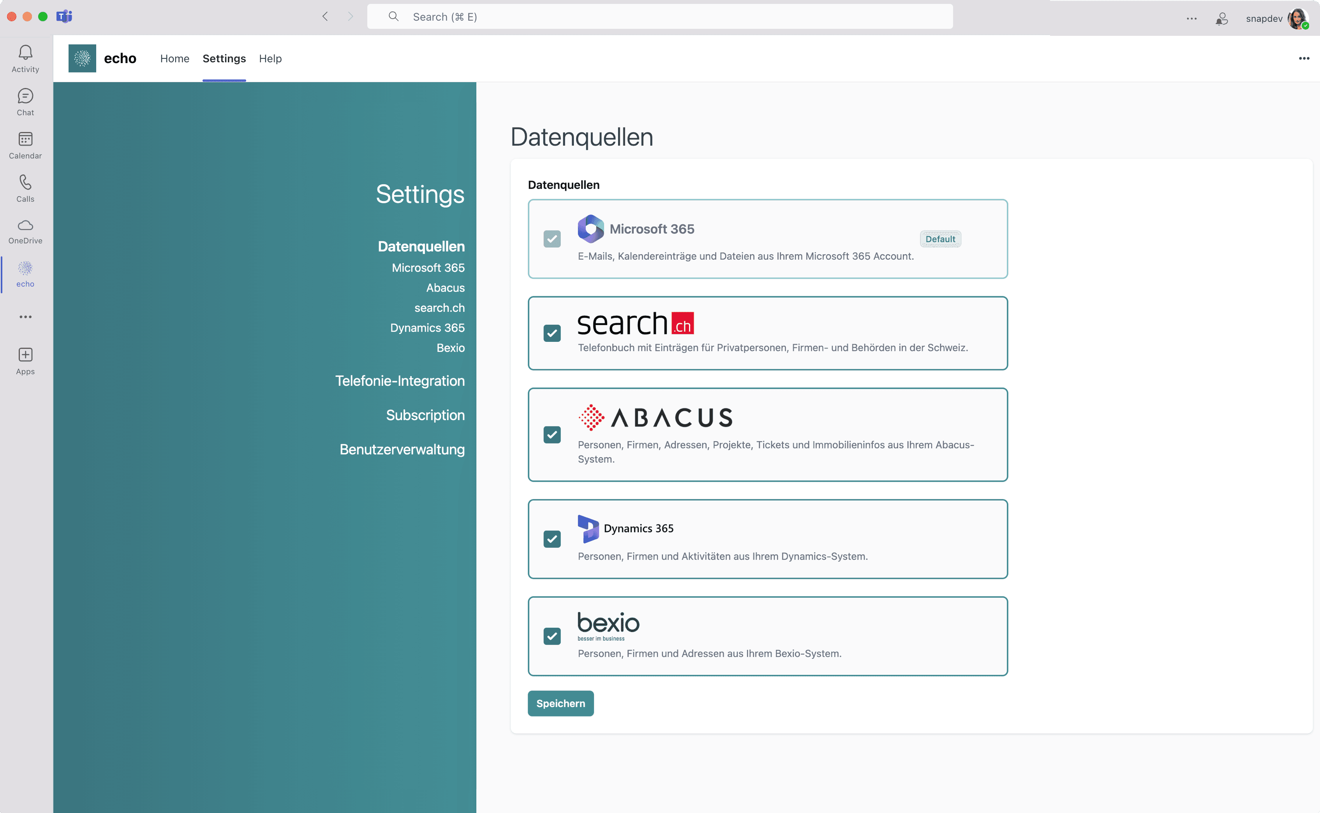
Task: Focus the Search (⌘ E) field
Action: point(660,17)
